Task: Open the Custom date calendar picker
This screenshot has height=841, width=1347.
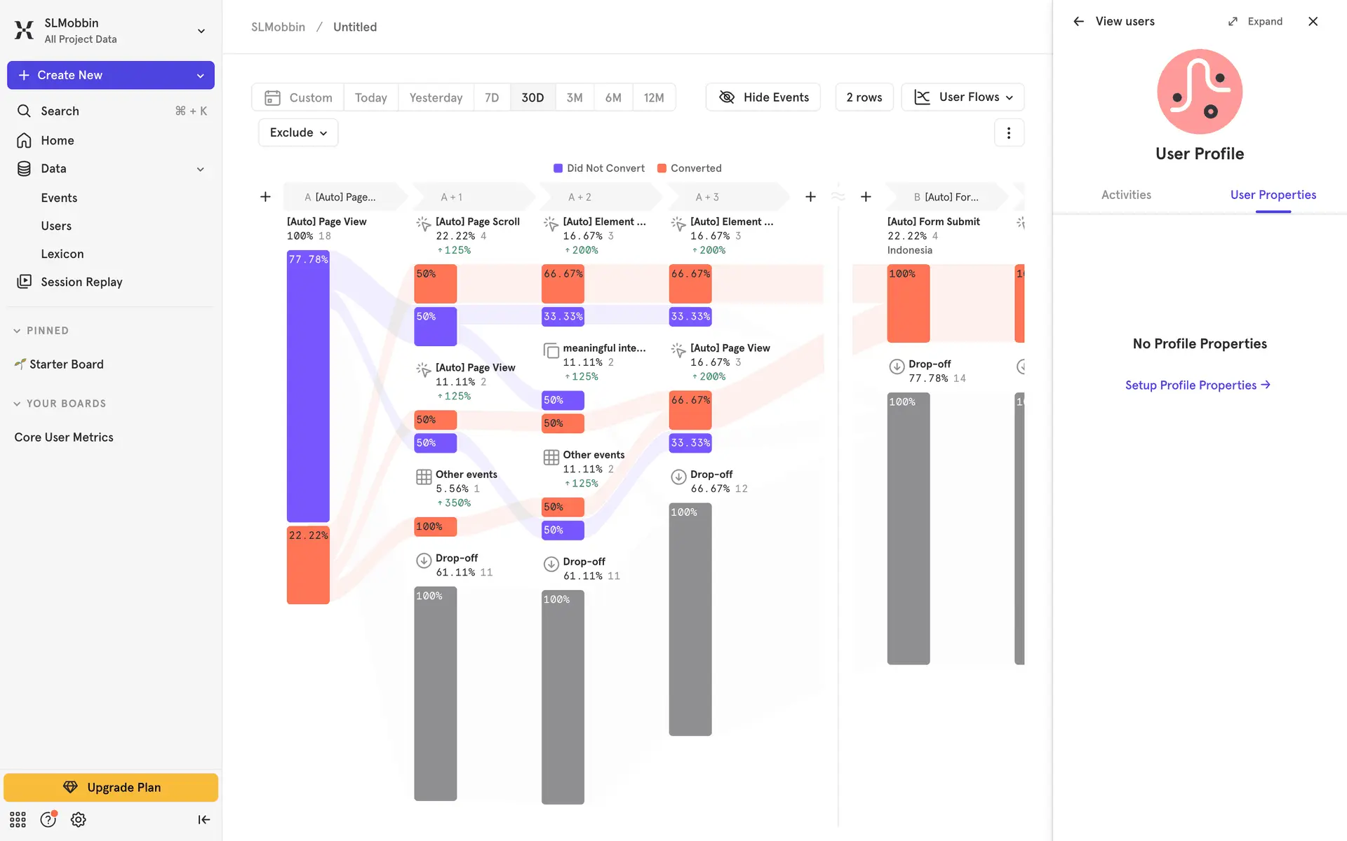Action: tap(298, 97)
